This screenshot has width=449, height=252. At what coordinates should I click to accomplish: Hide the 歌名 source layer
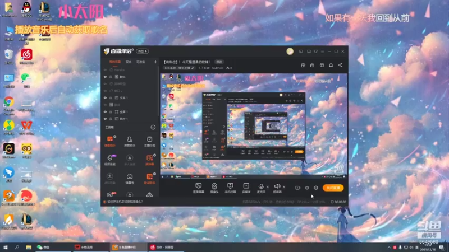pyautogui.click(x=105, y=77)
